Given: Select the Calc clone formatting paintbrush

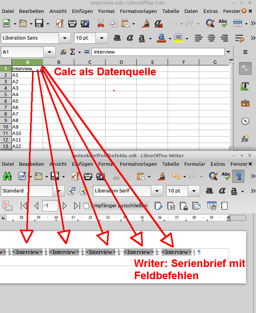Looking at the screenshot, I should (x=146, y=23).
